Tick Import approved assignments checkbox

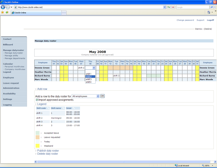click(x=37, y=100)
